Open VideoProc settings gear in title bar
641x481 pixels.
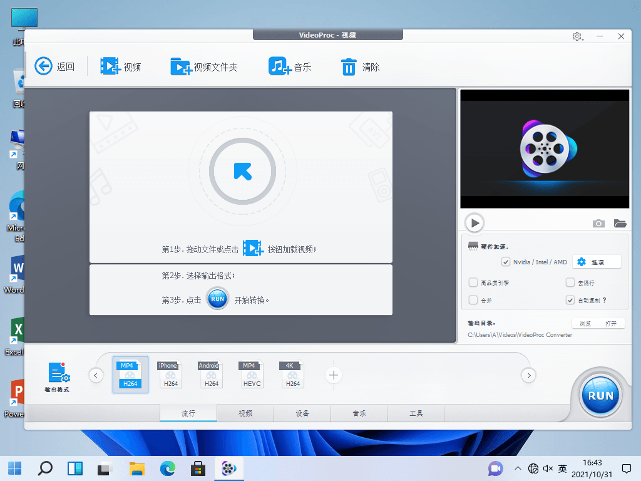577,36
